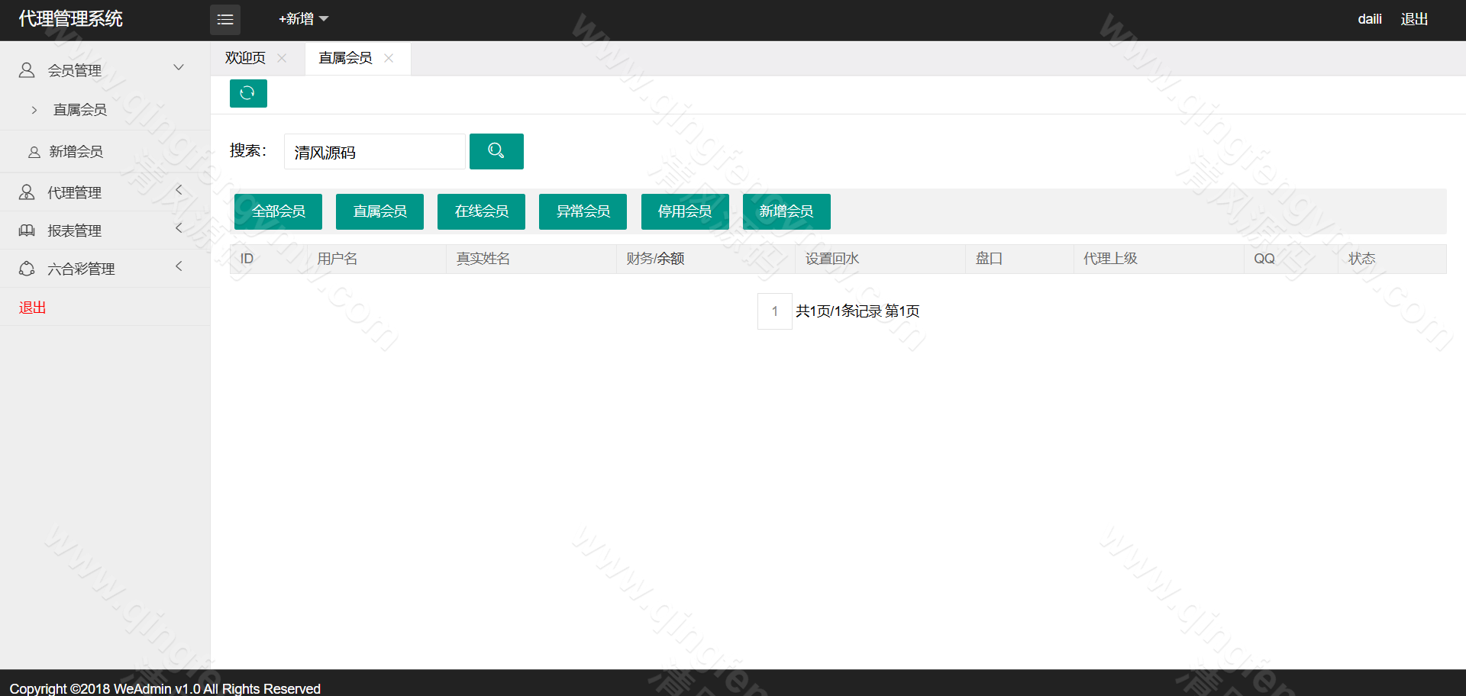
Task: Click the green refresh icon button
Action: click(x=248, y=93)
